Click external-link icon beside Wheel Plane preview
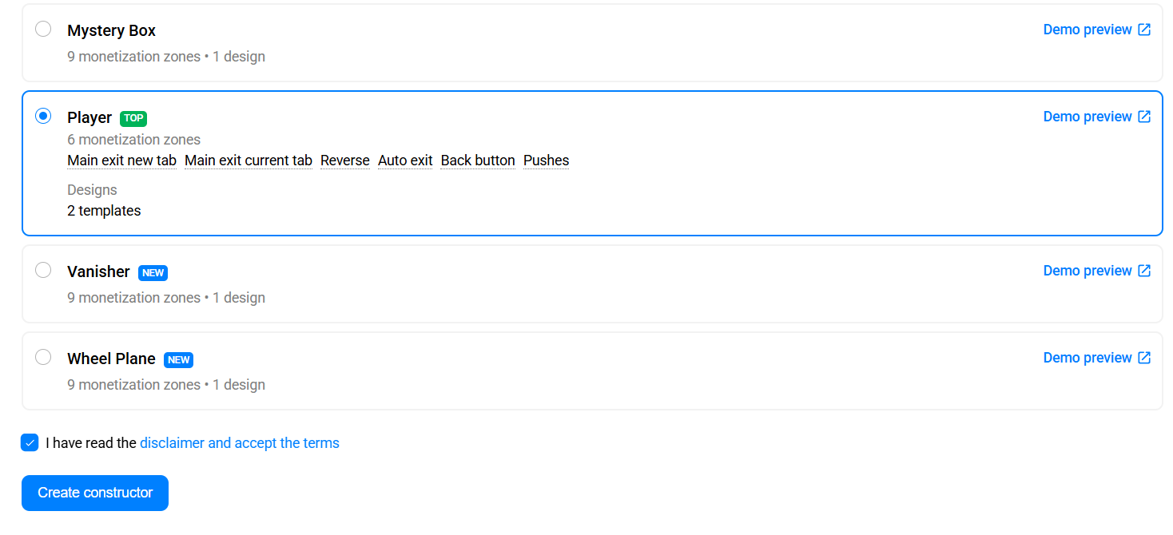The height and width of the screenshot is (535, 1173). tap(1144, 358)
